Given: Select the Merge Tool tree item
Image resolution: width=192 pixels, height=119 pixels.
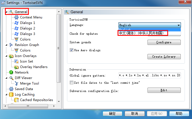Looking at the screenshot, I should tap(29, 83).
